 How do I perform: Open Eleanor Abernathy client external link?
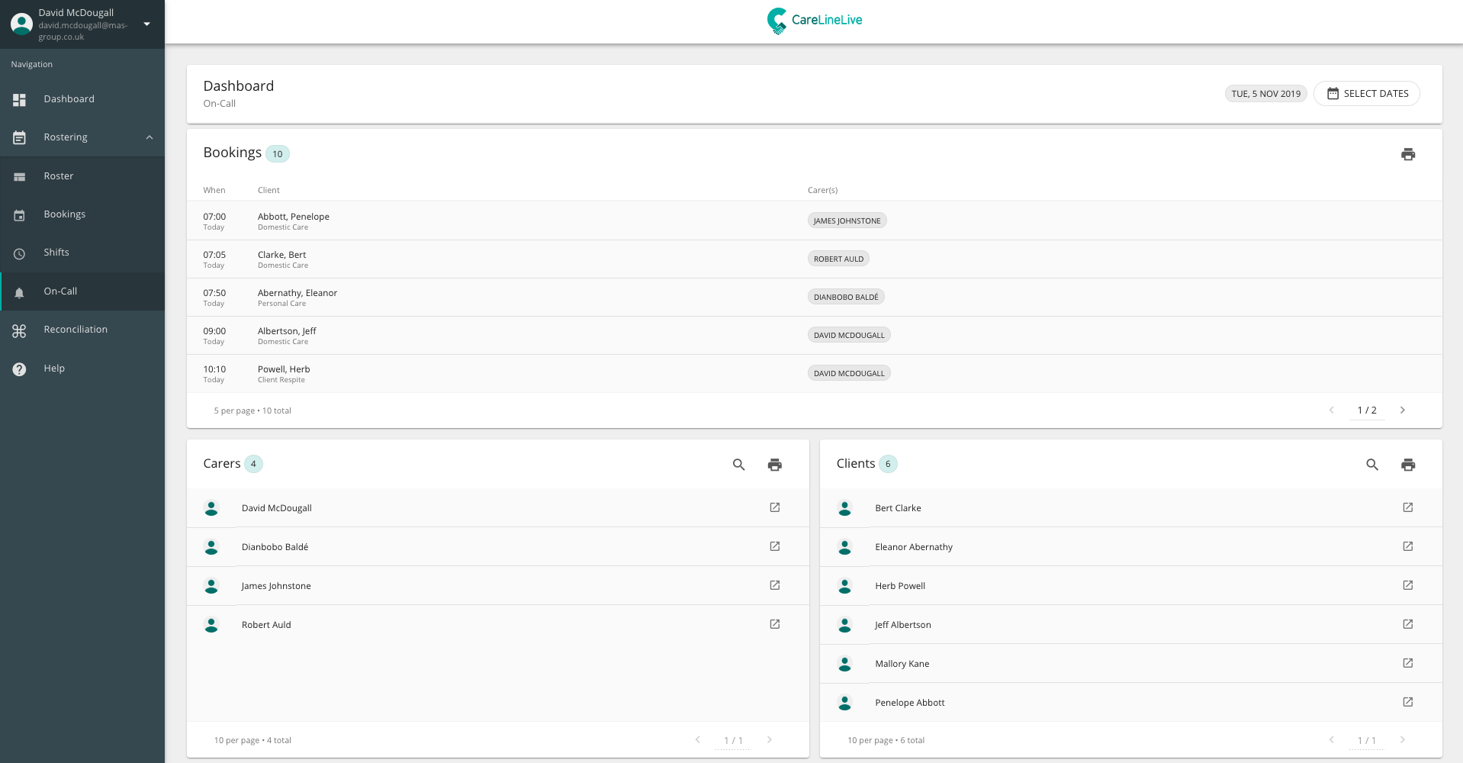(x=1408, y=546)
